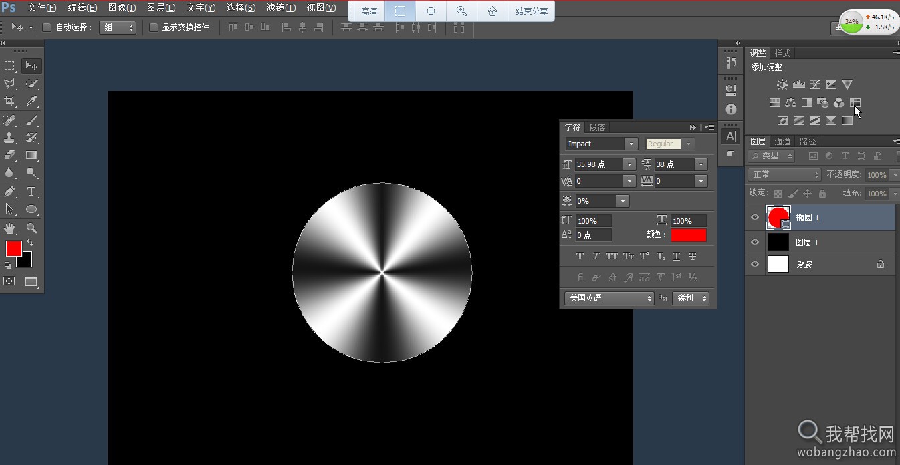Select the Brush tool

coord(31,121)
